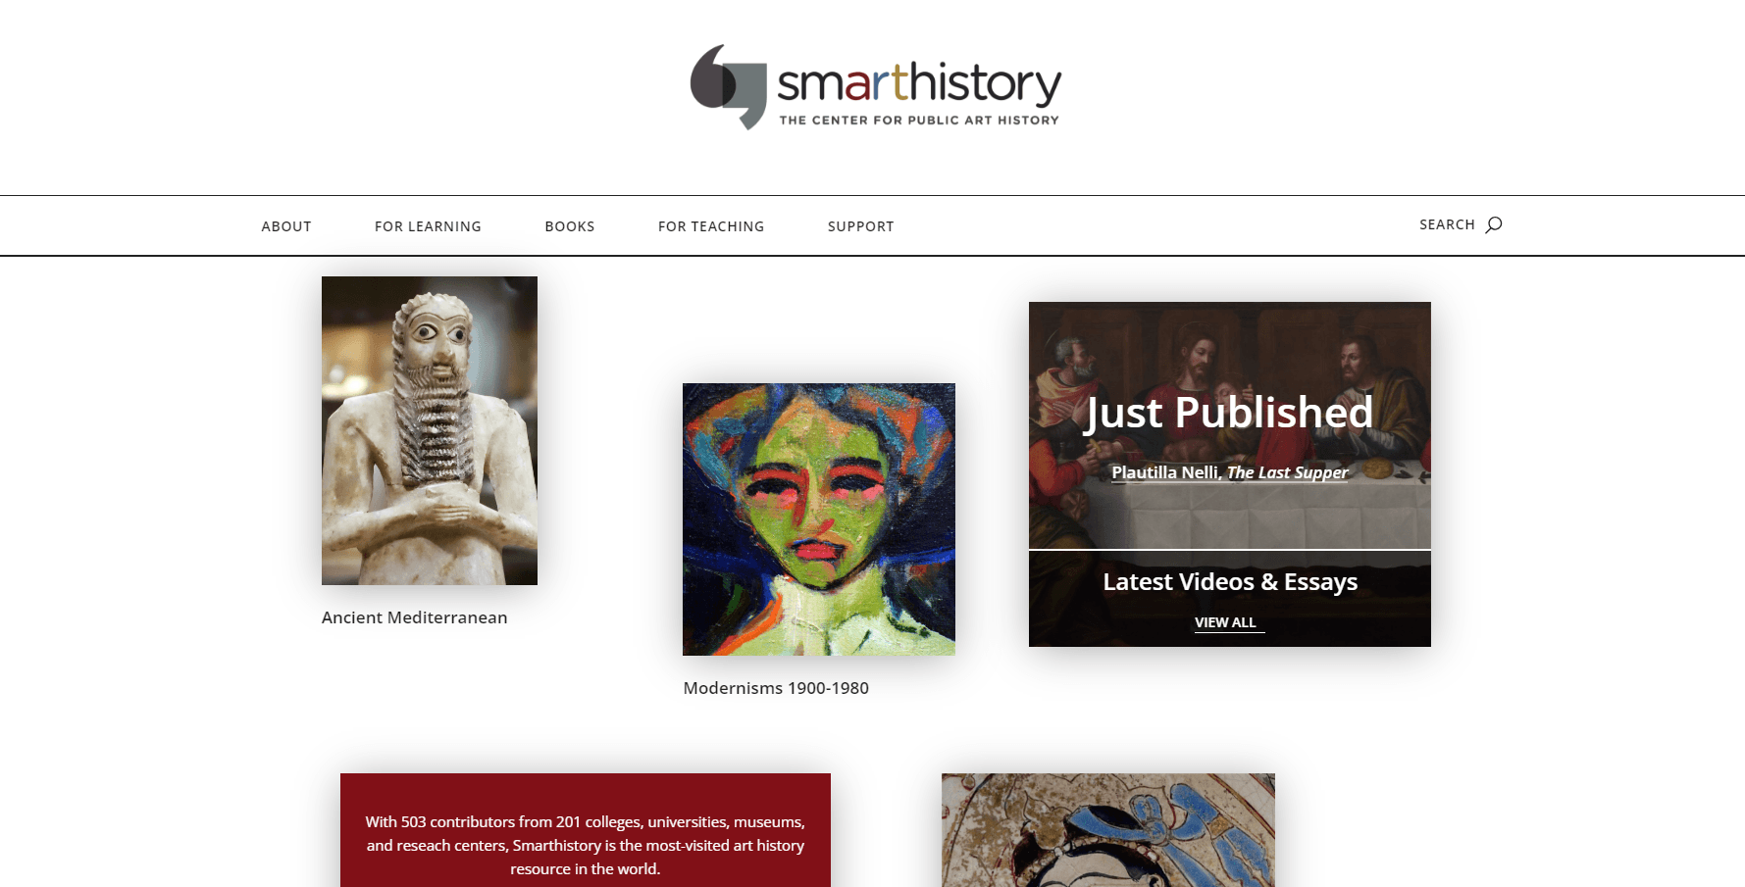1745x887 pixels.
Task: Click Latest Videos & Essays heading
Action: pos(1230,582)
